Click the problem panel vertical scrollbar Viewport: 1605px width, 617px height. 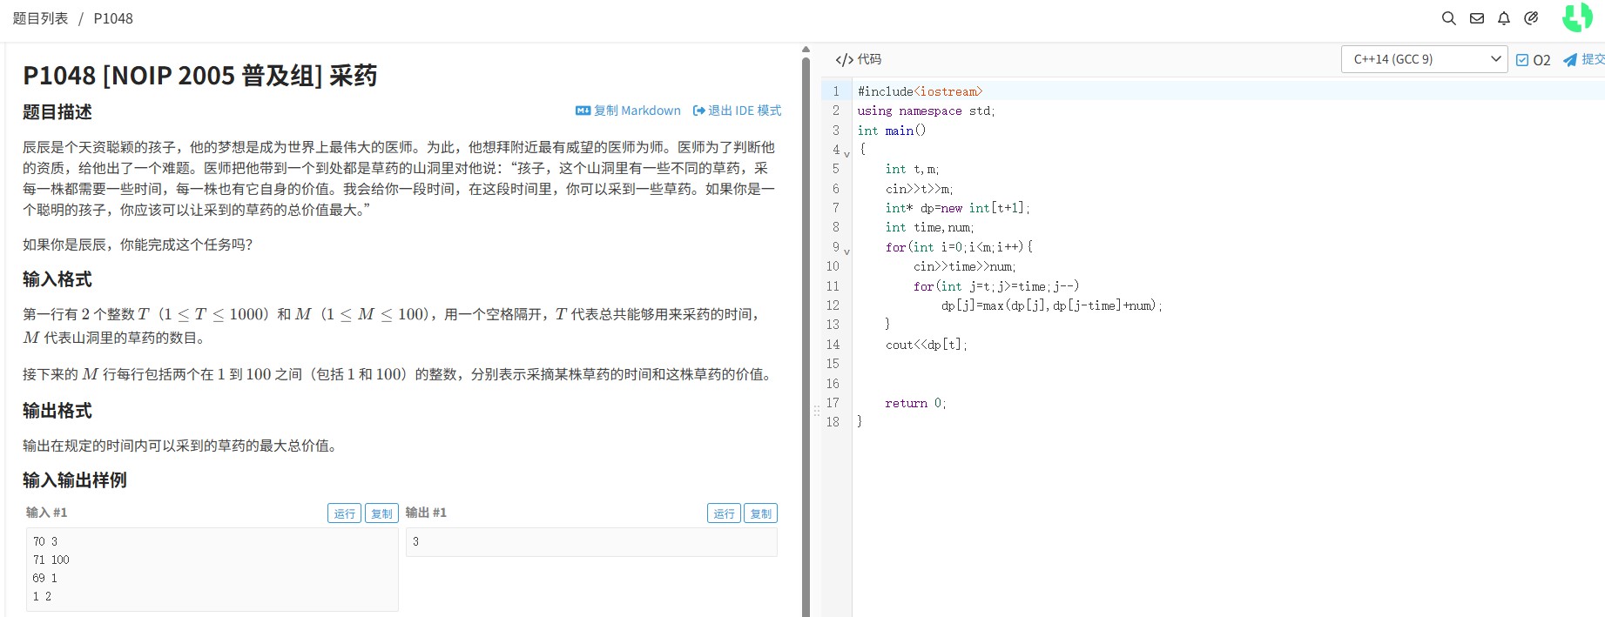pos(806,338)
